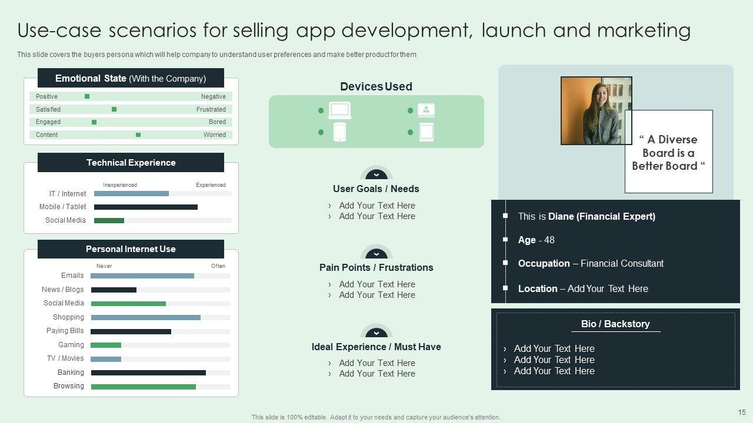Click the Positive–Negative green marker
753x423 pixels.
[x=87, y=96]
